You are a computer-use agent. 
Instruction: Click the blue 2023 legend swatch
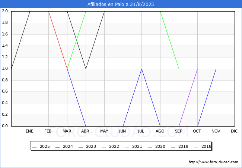coord(80,147)
